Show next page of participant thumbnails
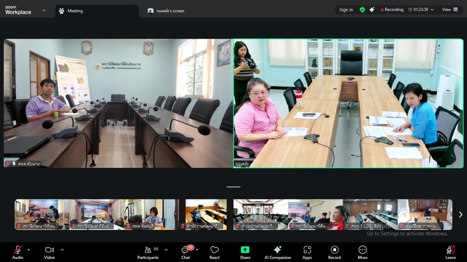467x262 pixels. [x=460, y=215]
